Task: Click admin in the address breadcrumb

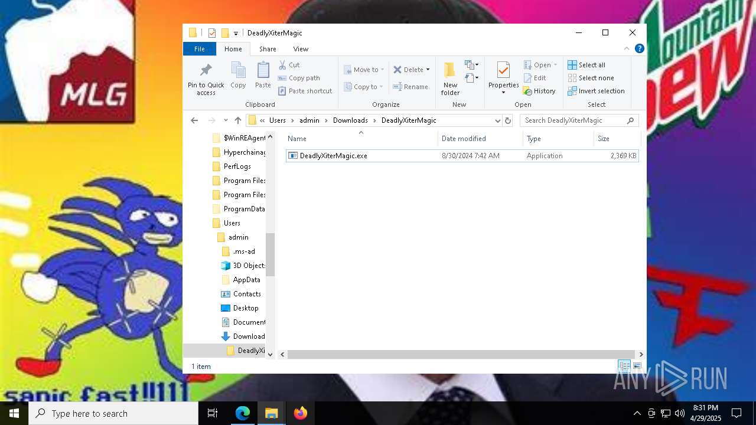Action: [x=309, y=120]
